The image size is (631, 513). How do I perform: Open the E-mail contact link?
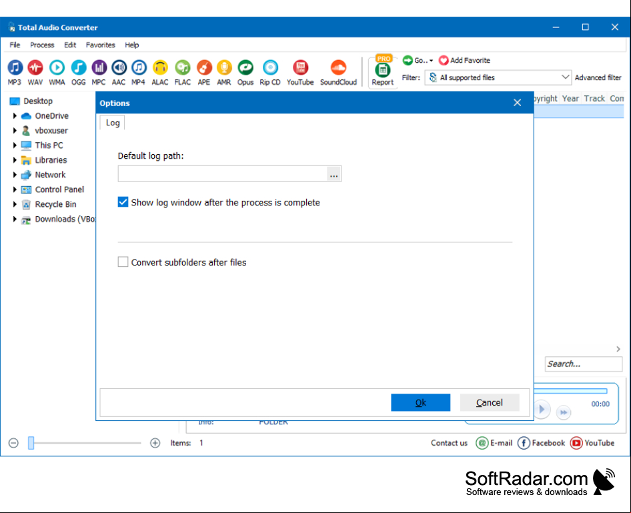pos(494,443)
